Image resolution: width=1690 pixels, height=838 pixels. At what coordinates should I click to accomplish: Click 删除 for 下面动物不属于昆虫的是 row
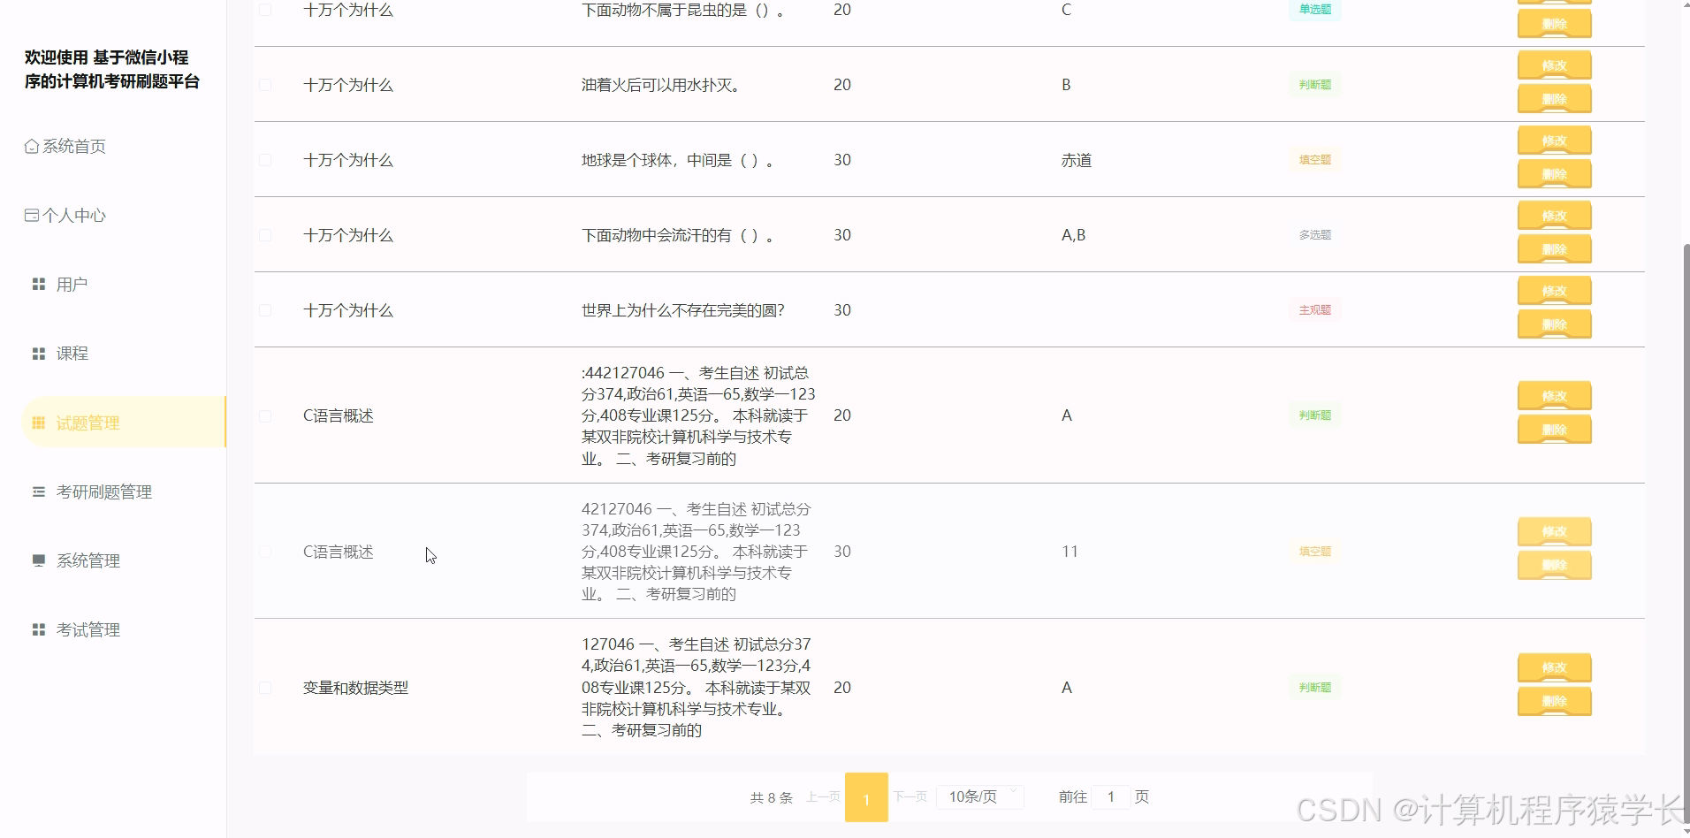[x=1554, y=24]
